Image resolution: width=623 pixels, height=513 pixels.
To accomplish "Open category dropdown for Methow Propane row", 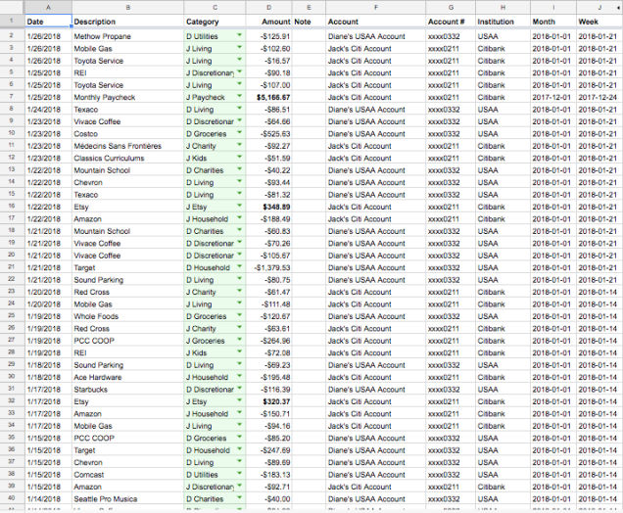I will [239, 35].
